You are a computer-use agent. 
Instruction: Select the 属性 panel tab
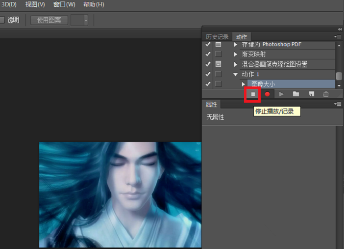(x=211, y=104)
